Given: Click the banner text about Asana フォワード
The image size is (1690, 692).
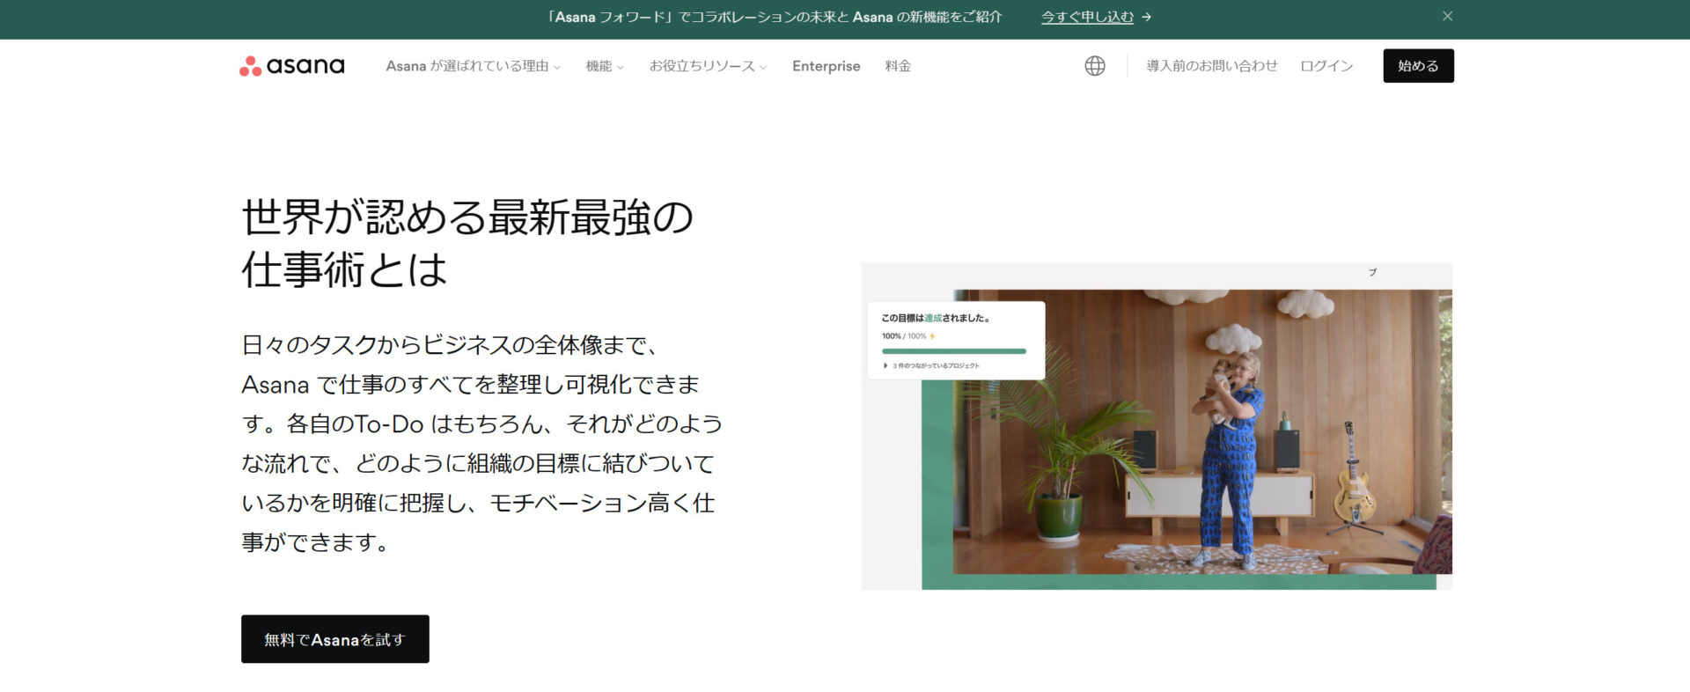Looking at the screenshot, I should (773, 17).
